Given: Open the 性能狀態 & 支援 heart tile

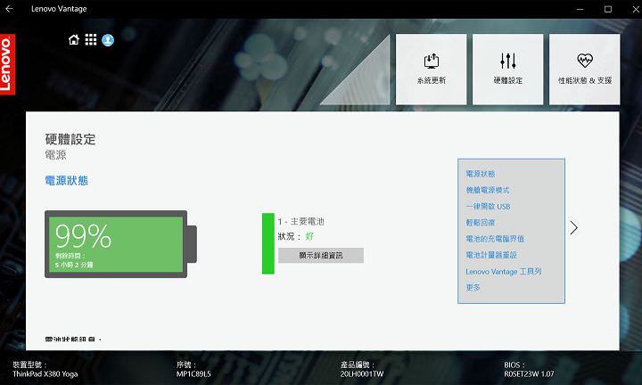Looking at the screenshot, I should (585, 69).
